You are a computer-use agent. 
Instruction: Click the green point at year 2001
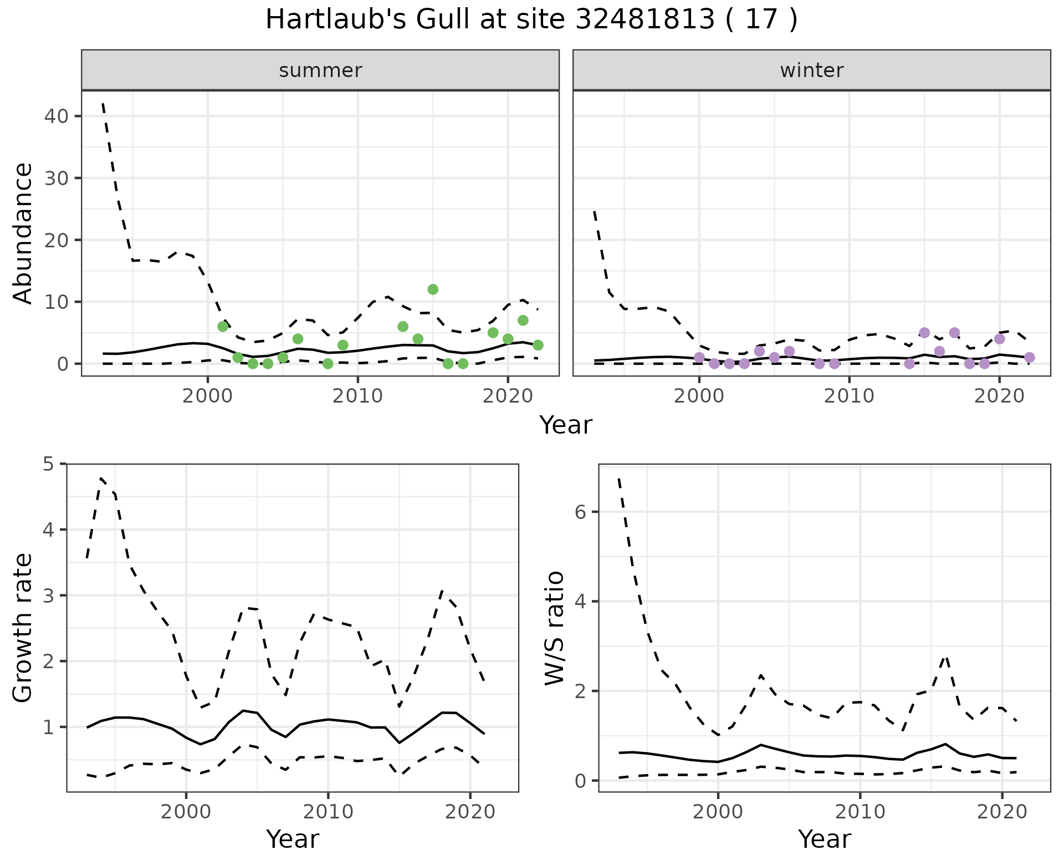point(223,327)
